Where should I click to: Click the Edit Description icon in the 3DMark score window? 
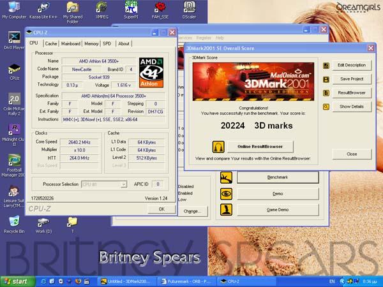tap(326, 66)
